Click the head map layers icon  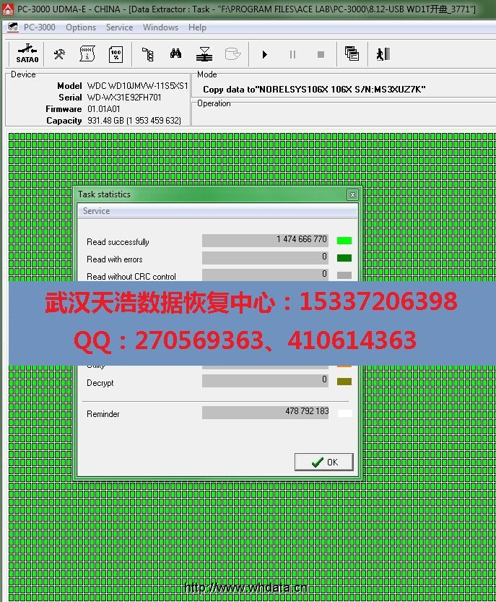coord(204,54)
